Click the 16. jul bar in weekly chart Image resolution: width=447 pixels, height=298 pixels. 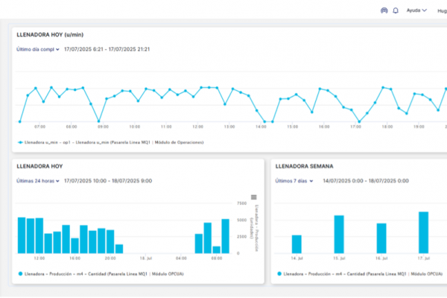[x=381, y=238]
